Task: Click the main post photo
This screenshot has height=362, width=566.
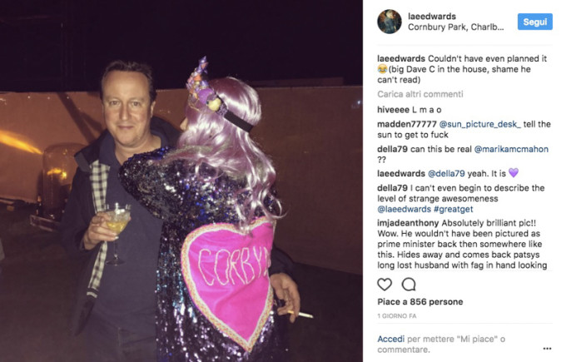Action: coord(181,181)
